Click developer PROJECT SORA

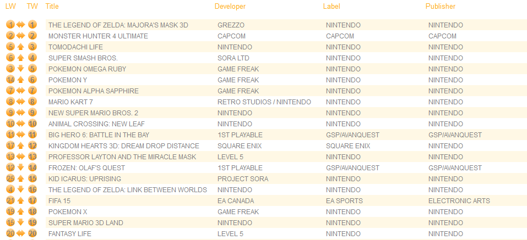(x=243, y=179)
